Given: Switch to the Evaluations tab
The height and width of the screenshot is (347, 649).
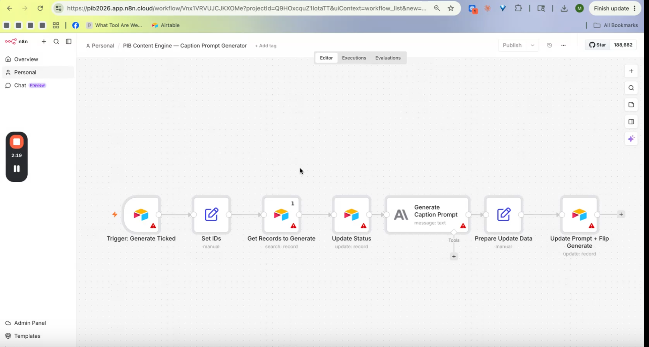Looking at the screenshot, I should pos(388,58).
